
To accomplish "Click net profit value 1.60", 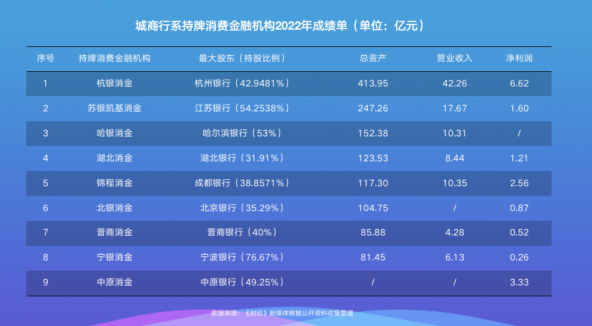I will [x=519, y=108].
